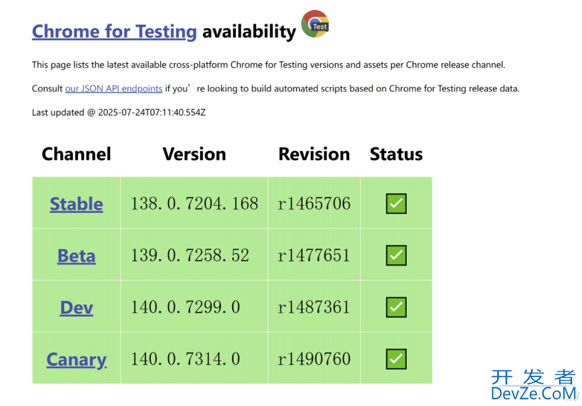The height and width of the screenshot is (406, 582).
Task: Click revision r1487361
Action: pyautogui.click(x=314, y=307)
